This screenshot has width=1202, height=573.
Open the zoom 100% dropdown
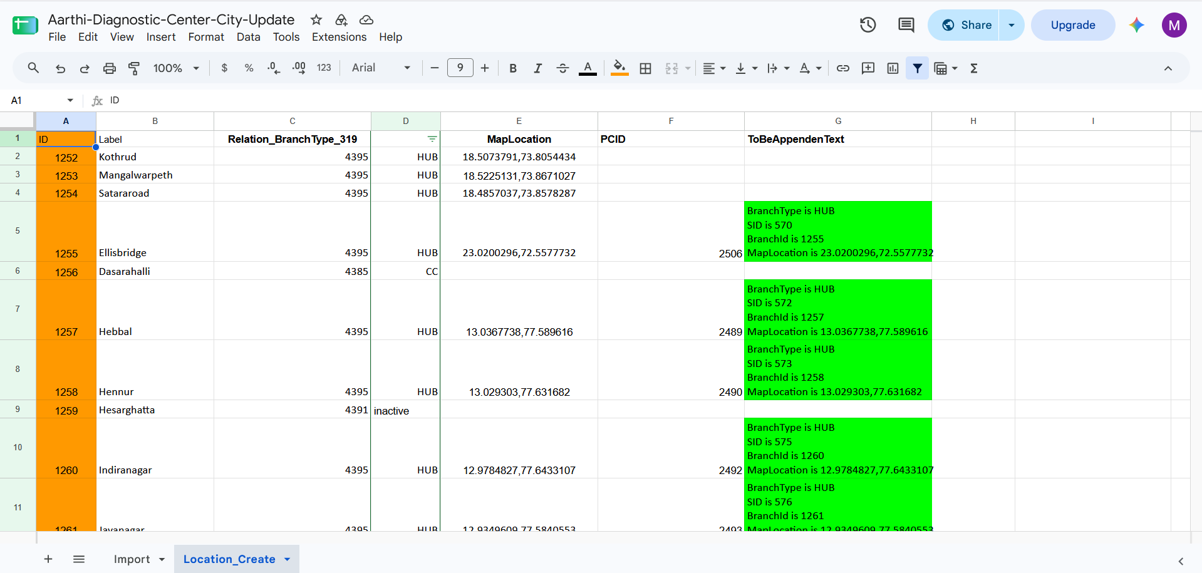[176, 68]
